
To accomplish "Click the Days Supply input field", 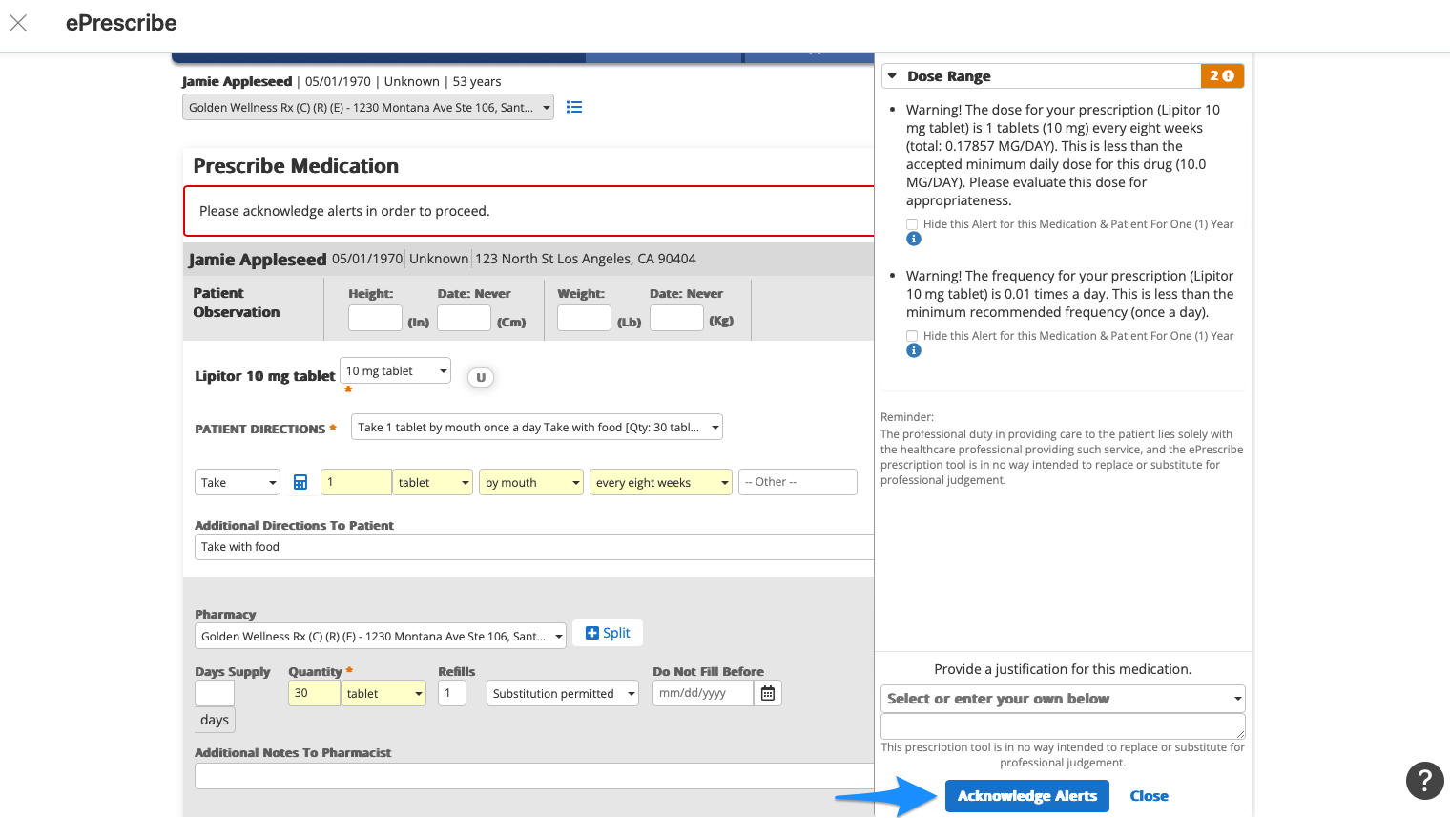I will tap(215, 693).
